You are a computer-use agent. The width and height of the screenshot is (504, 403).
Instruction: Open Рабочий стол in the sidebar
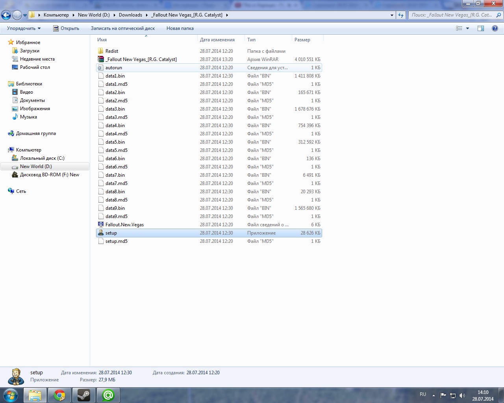pos(35,67)
